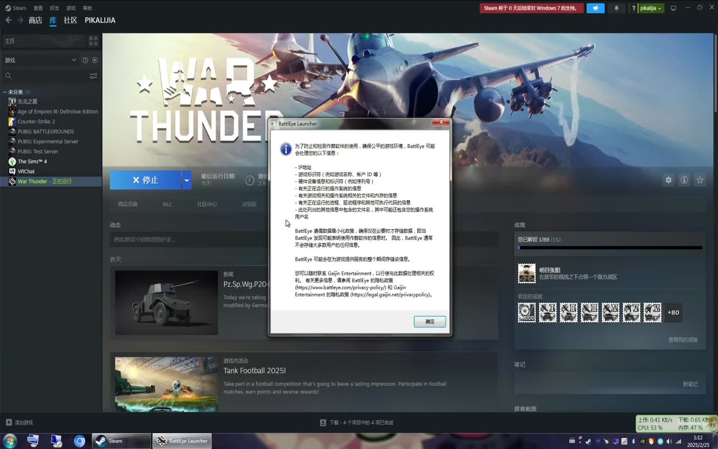The height and width of the screenshot is (449, 718).
Task: Click the achievements progress bar
Action: 610,248
